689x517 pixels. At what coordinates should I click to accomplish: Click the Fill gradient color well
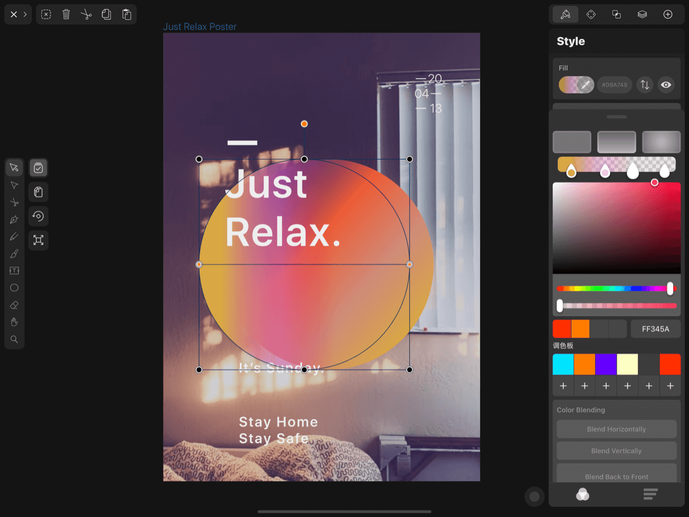pyautogui.click(x=576, y=85)
